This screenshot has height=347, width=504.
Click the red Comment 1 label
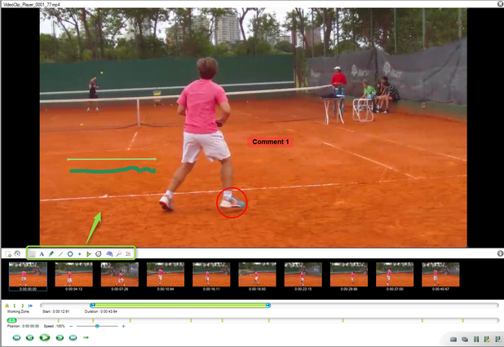(x=270, y=142)
